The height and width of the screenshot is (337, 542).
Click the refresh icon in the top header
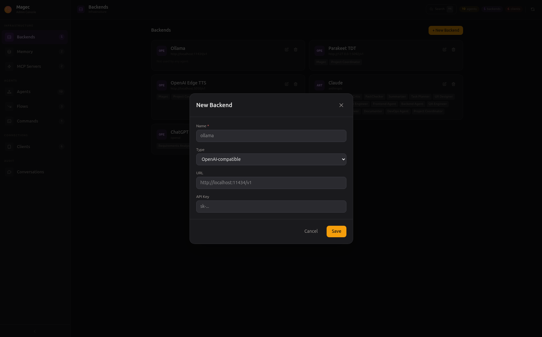(533, 9)
